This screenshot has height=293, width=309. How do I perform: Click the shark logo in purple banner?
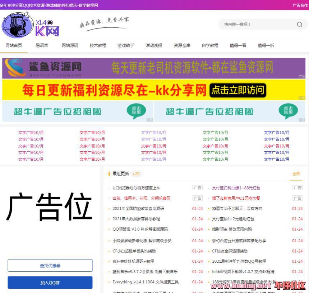[14, 68]
